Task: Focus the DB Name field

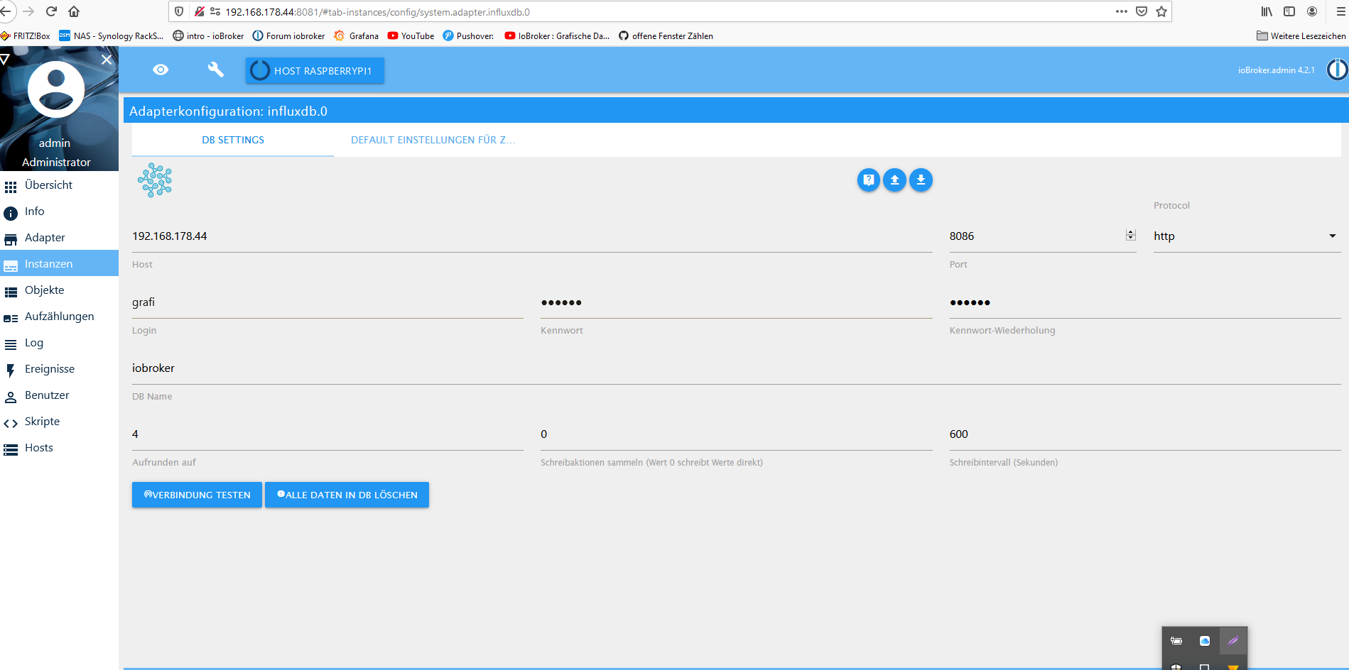Action: [736, 368]
